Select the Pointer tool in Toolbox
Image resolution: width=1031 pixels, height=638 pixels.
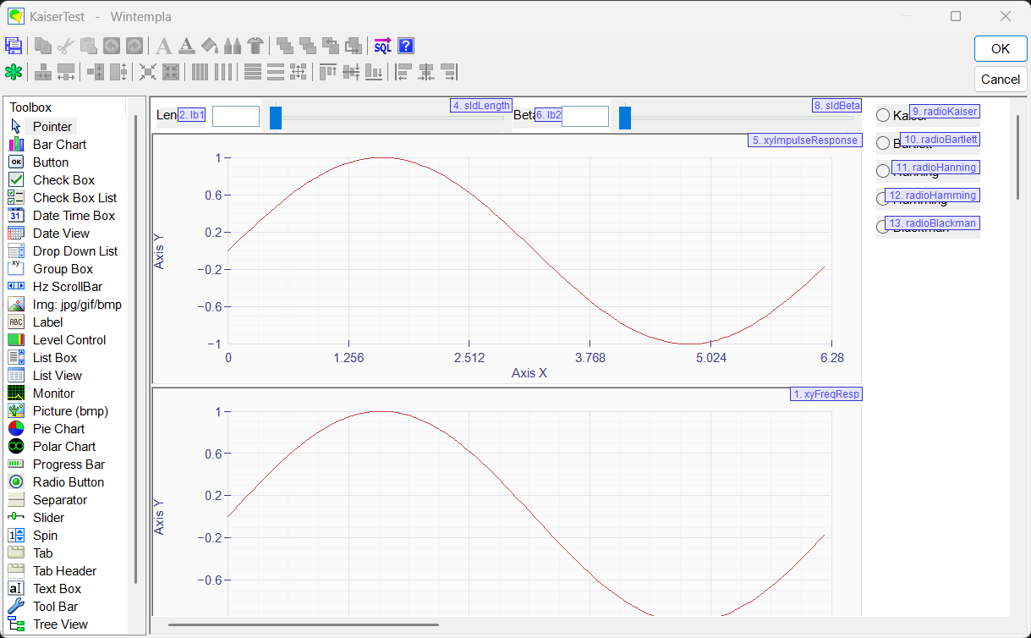[52, 126]
